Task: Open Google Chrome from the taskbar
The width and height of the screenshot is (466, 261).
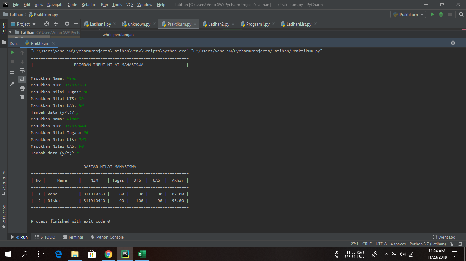Action: 108,254
